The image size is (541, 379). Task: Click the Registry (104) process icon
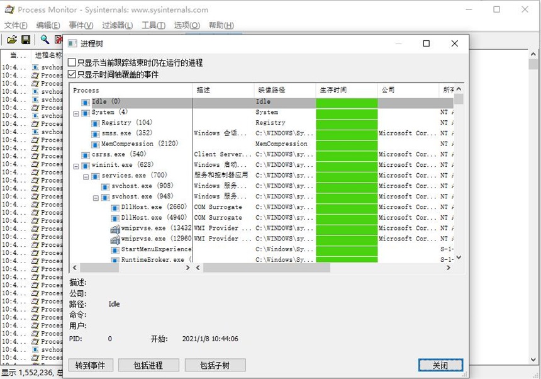(x=95, y=123)
